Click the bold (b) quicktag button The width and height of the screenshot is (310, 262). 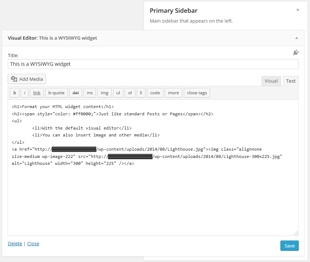click(15, 93)
